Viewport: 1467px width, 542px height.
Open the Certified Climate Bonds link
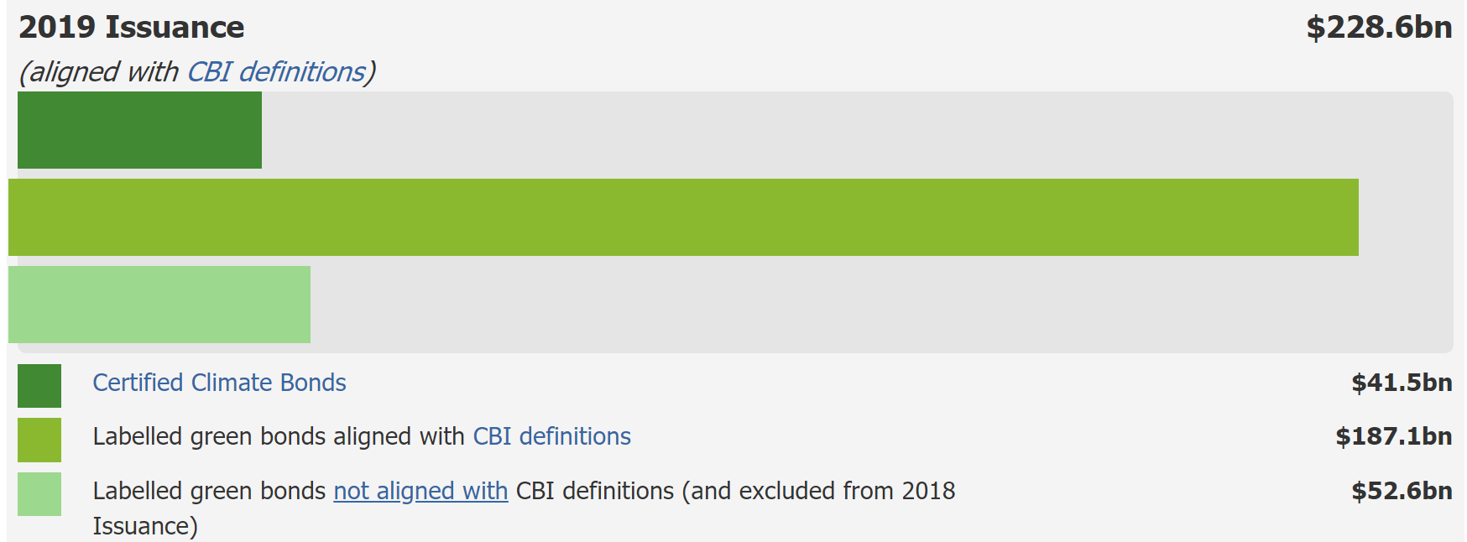pyautogui.click(x=219, y=383)
